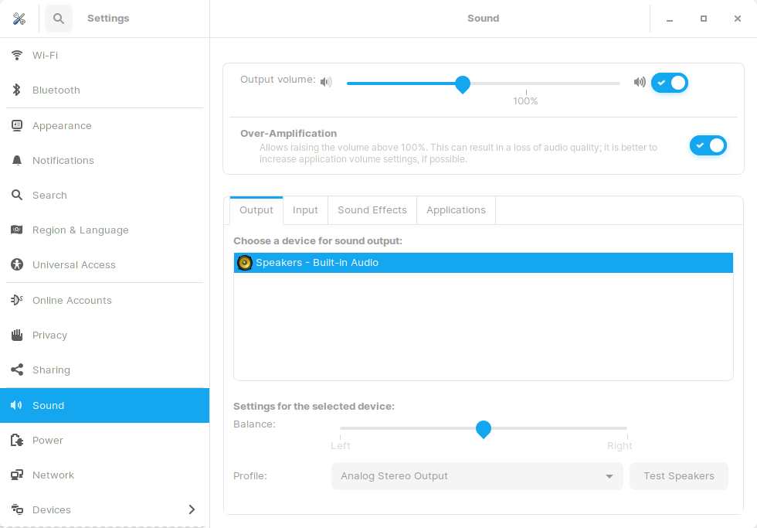
Task: Open the Profile dropdown Analog Stereo Output
Action: click(477, 476)
